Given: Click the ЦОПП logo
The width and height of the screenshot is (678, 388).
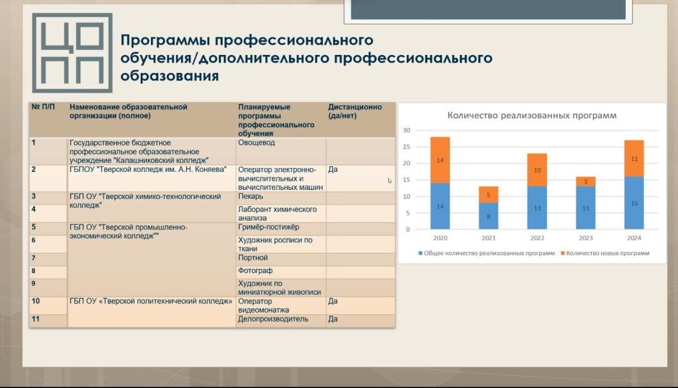Looking at the screenshot, I should (72, 52).
